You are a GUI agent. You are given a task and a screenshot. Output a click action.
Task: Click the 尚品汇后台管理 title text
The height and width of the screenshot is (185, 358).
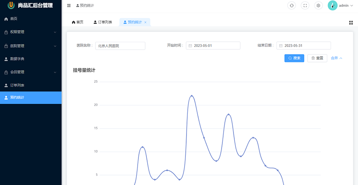pos(35,6)
